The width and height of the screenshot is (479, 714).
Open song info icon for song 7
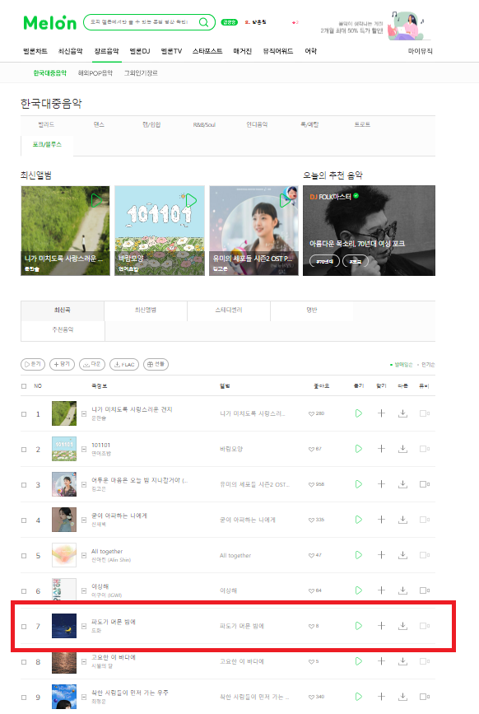coord(84,626)
